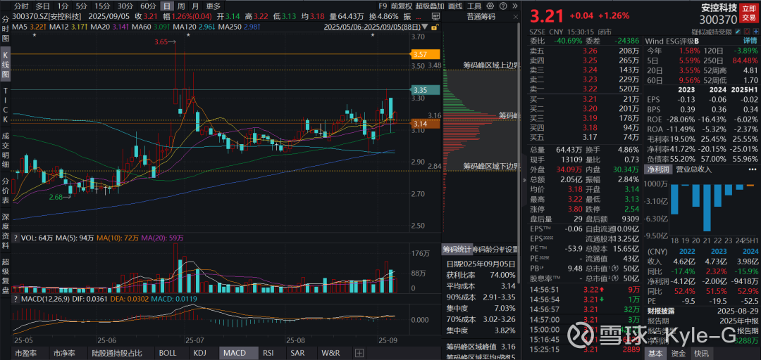This screenshot has height=360, width=761.
Task: Click the red ellipsis after 振
Action: [419, 18]
